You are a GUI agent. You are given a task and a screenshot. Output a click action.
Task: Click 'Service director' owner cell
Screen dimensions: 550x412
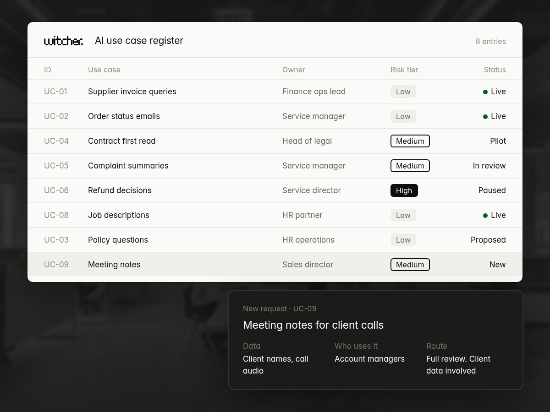(x=312, y=190)
